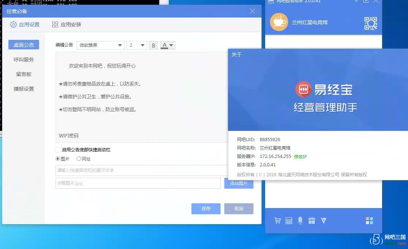
Task: Open the shopping cart icon in assistant panel
Action: pos(277,220)
